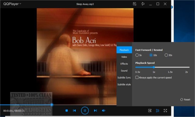Click the 0.5x speed label
Viewport: 195px width, 117px height.
coord(138,72)
